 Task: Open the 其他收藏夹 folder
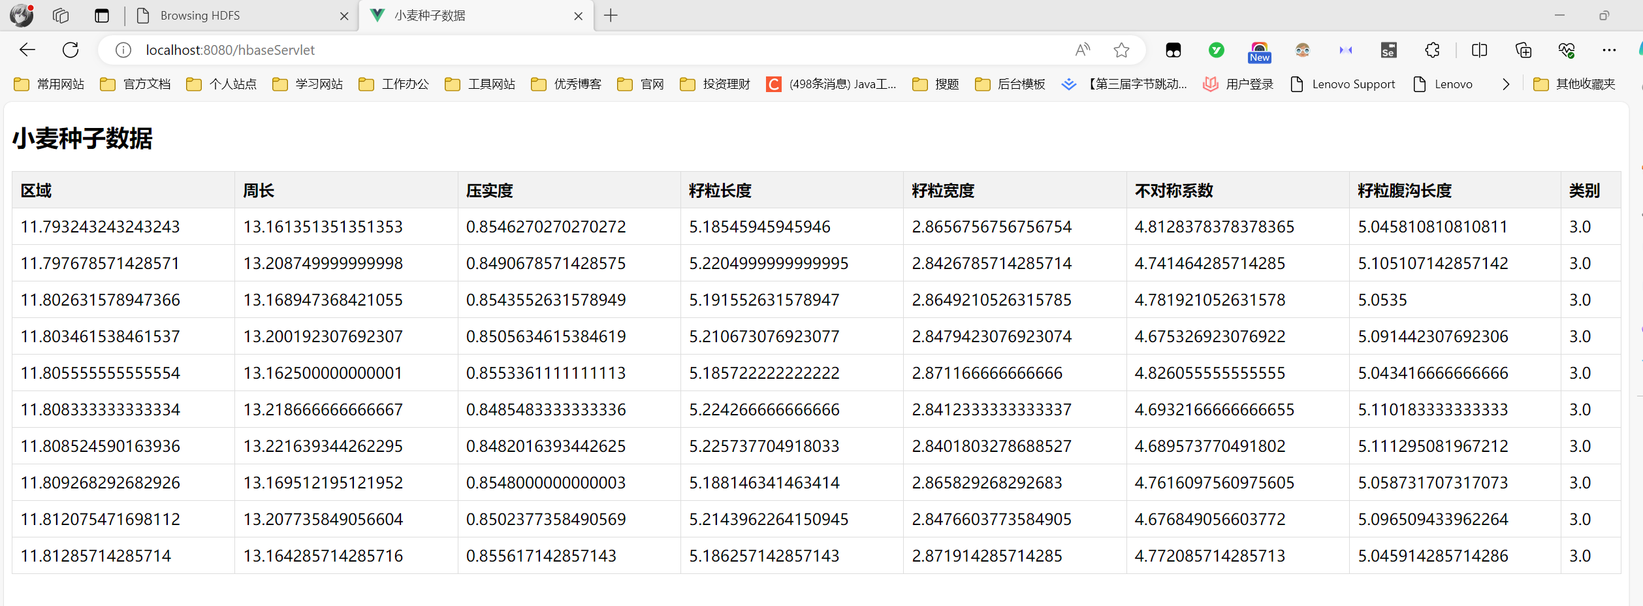point(1574,84)
